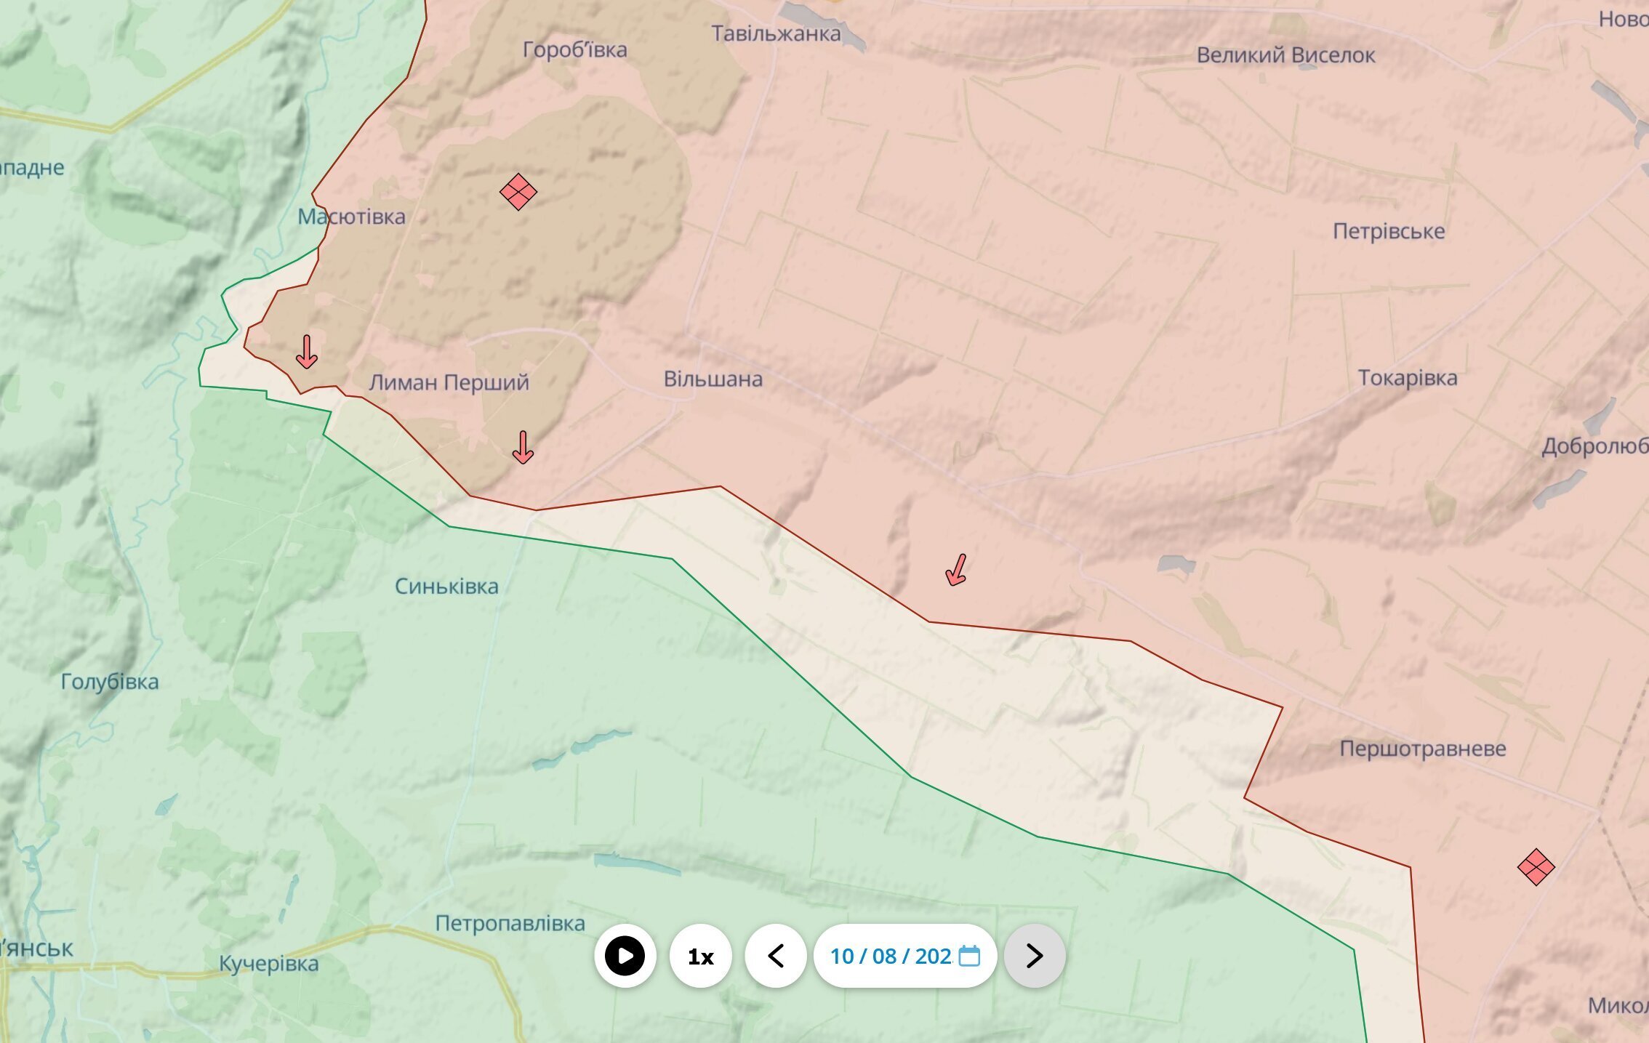Click attack arrow below Лиман Перший
The width and height of the screenshot is (1649, 1043).
coord(523,447)
